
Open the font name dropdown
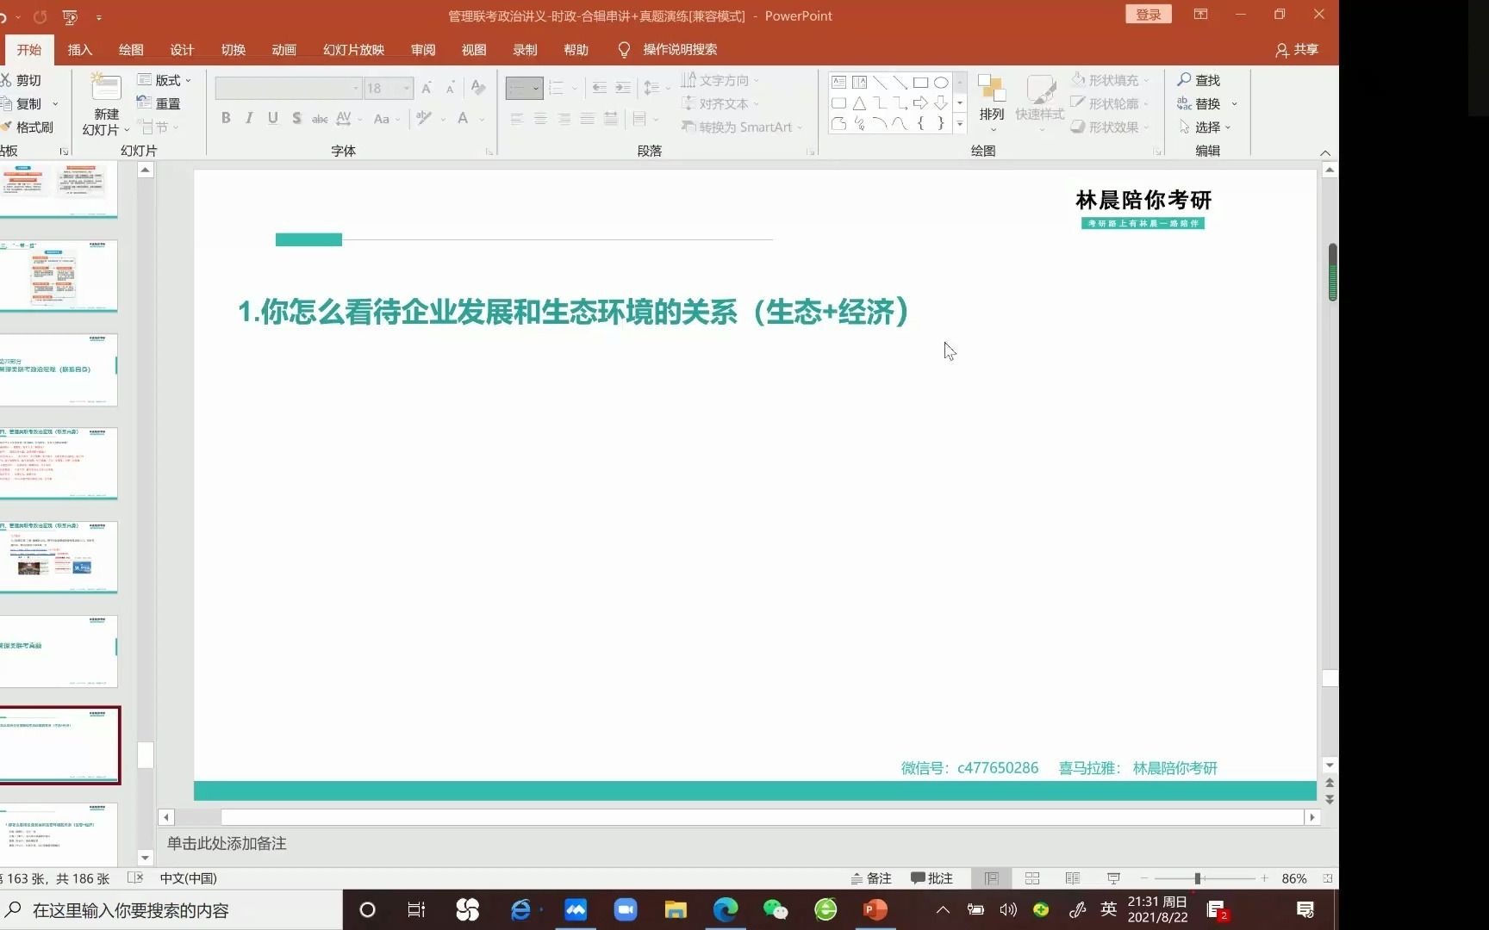tap(355, 88)
